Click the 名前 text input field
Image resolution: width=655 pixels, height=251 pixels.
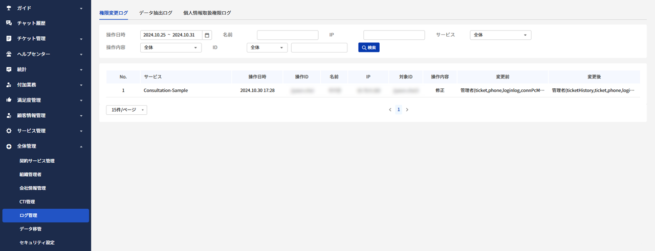287,35
